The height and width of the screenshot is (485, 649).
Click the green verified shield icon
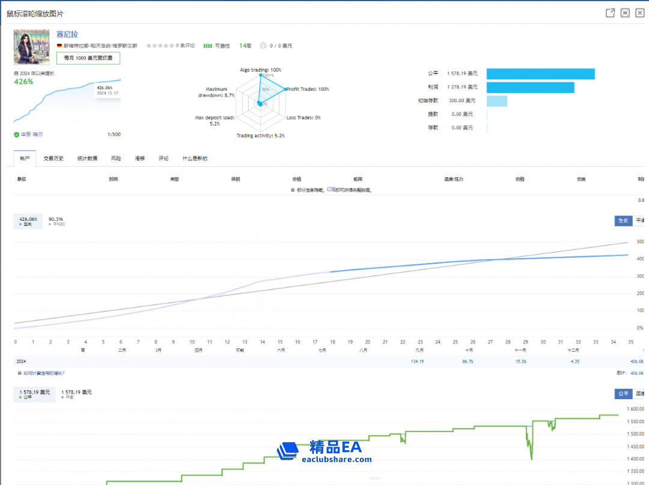[x=16, y=134]
